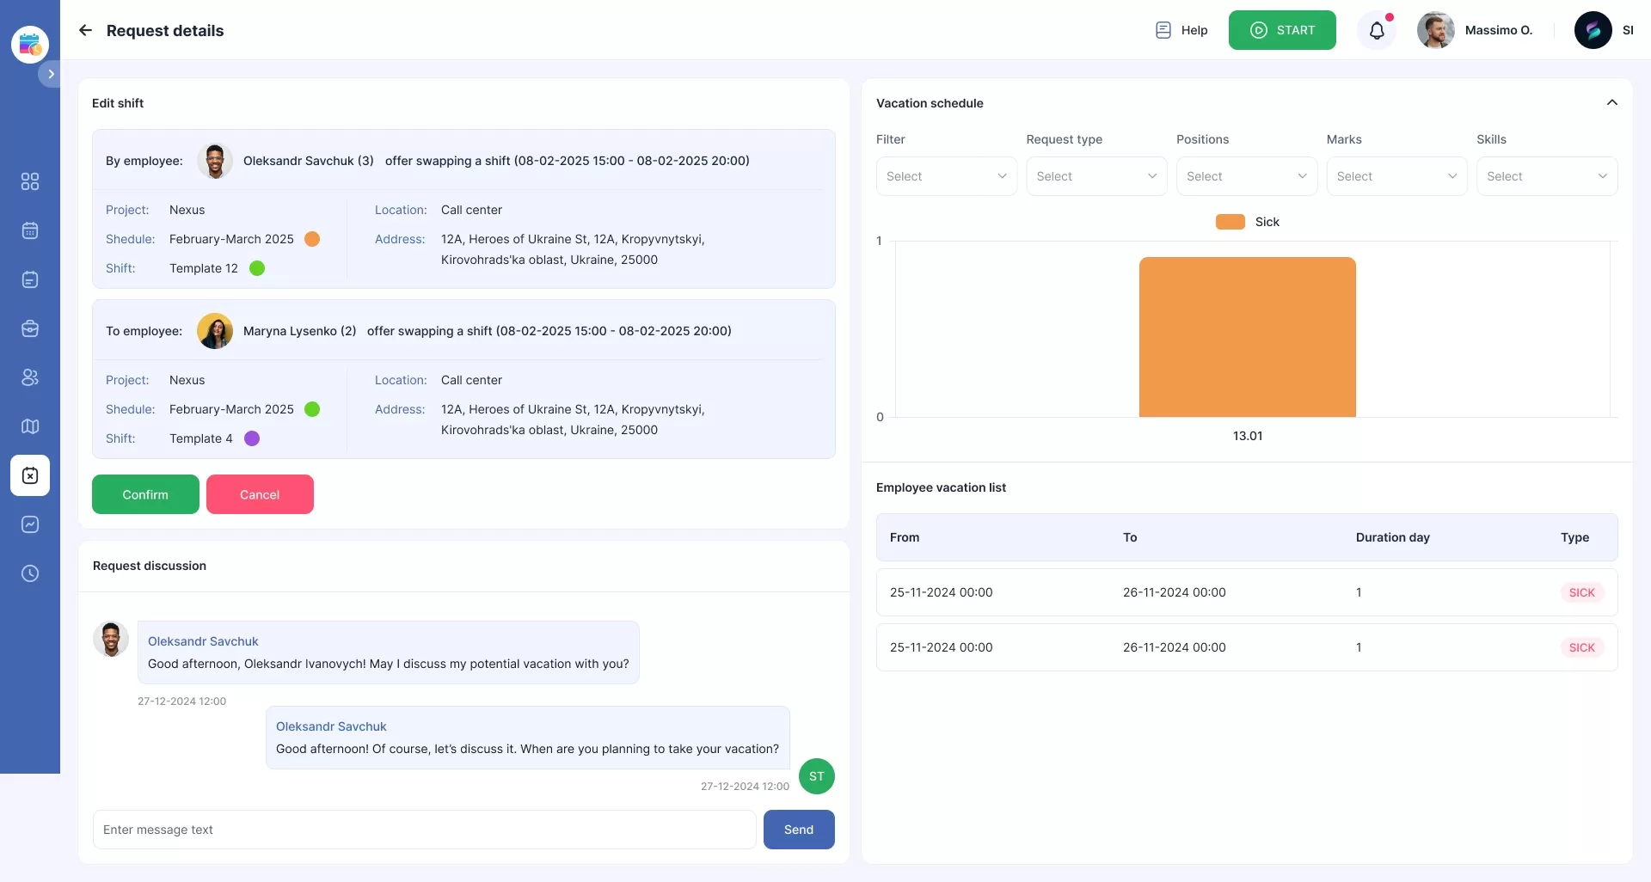Open the analytics chart icon in sidebar
Image resolution: width=1651 pixels, height=882 pixels.
point(30,524)
